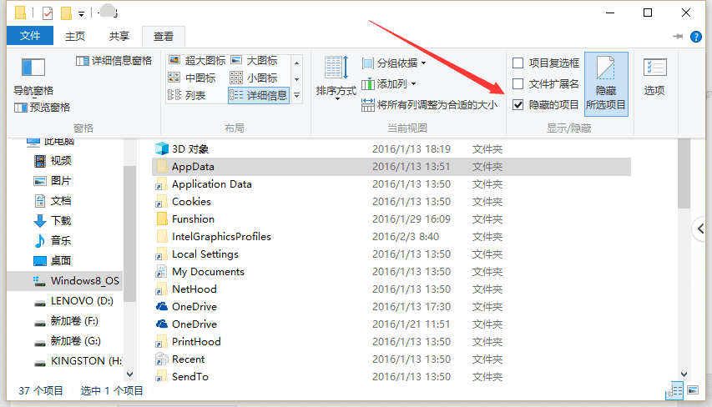Select Small icons (小图标) layout

255,78
